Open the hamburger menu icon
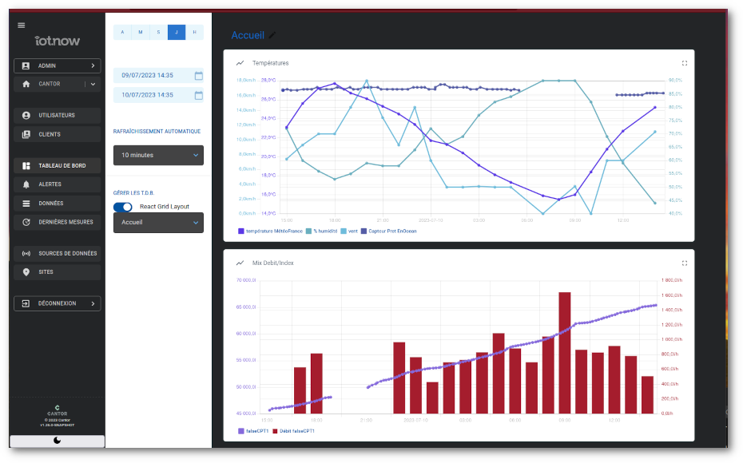The image size is (743, 463). (22, 25)
